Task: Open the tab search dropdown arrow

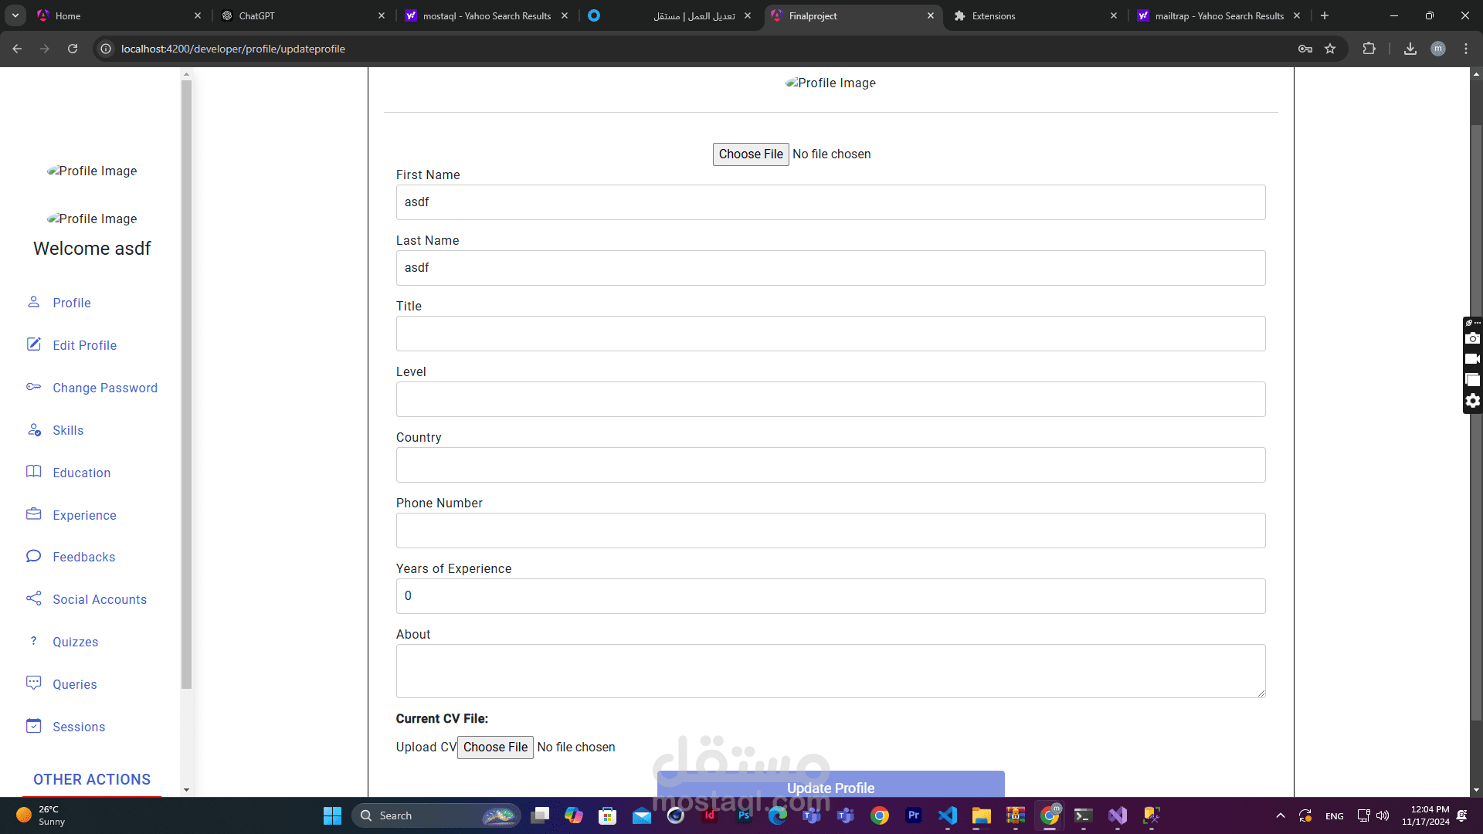Action: coord(15,15)
